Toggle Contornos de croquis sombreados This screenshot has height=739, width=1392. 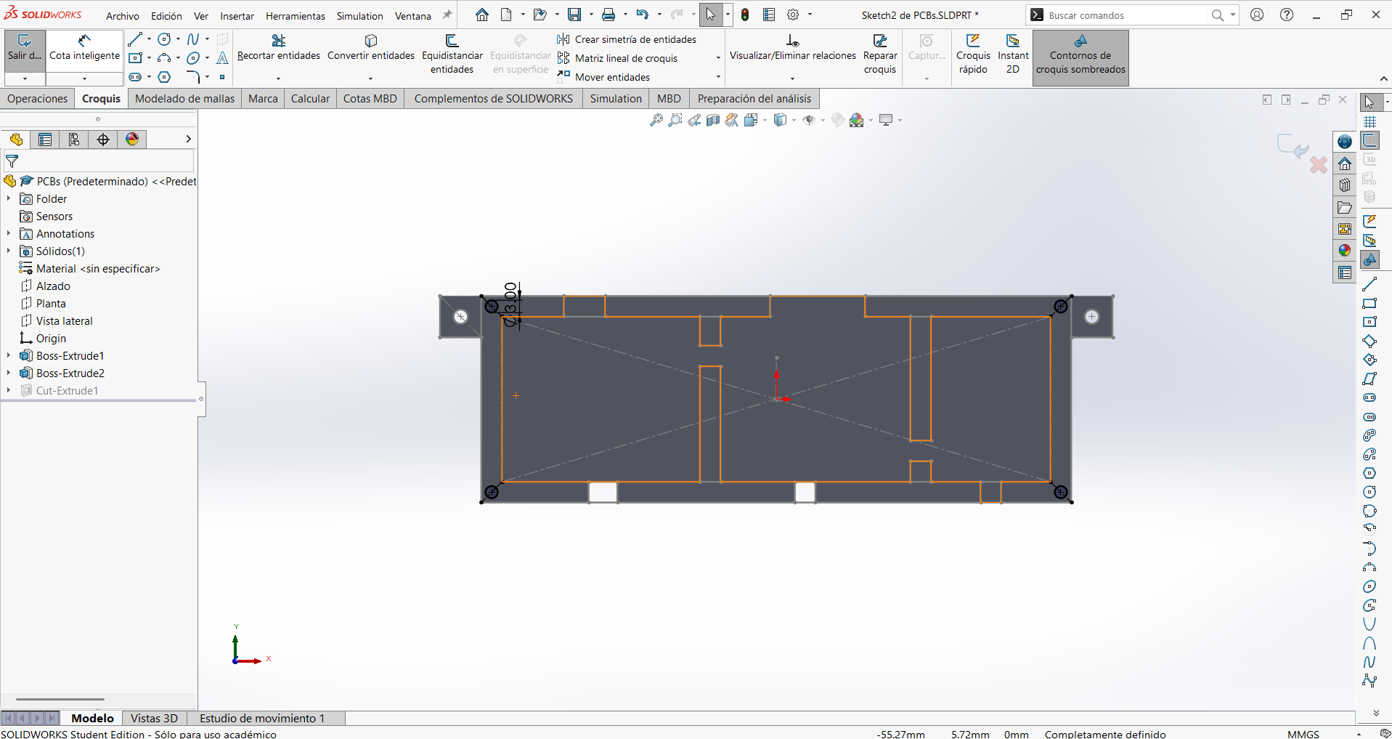[x=1080, y=57]
